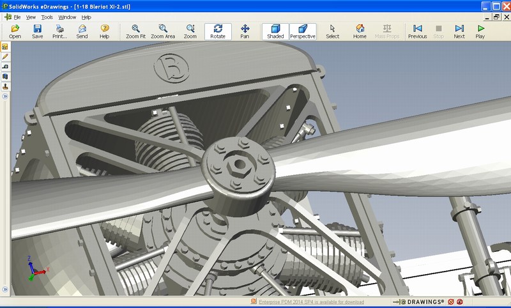Click the RSS feed icon in status bar

click(x=254, y=302)
